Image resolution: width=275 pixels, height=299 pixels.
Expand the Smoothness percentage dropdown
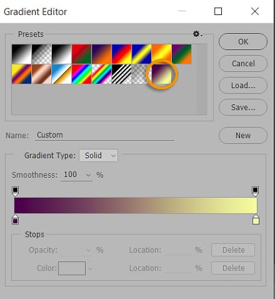click(x=88, y=174)
